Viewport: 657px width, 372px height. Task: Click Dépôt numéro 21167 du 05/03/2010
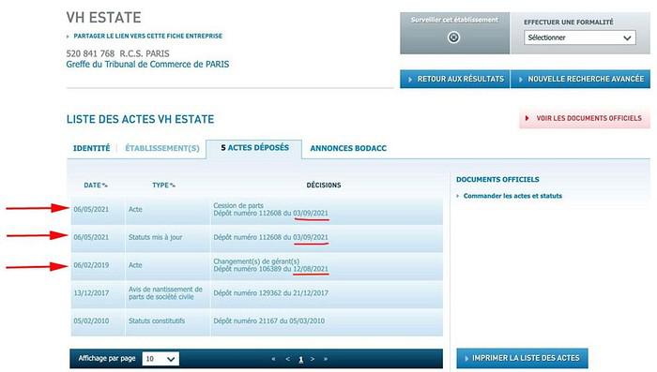tap(269, 321)
